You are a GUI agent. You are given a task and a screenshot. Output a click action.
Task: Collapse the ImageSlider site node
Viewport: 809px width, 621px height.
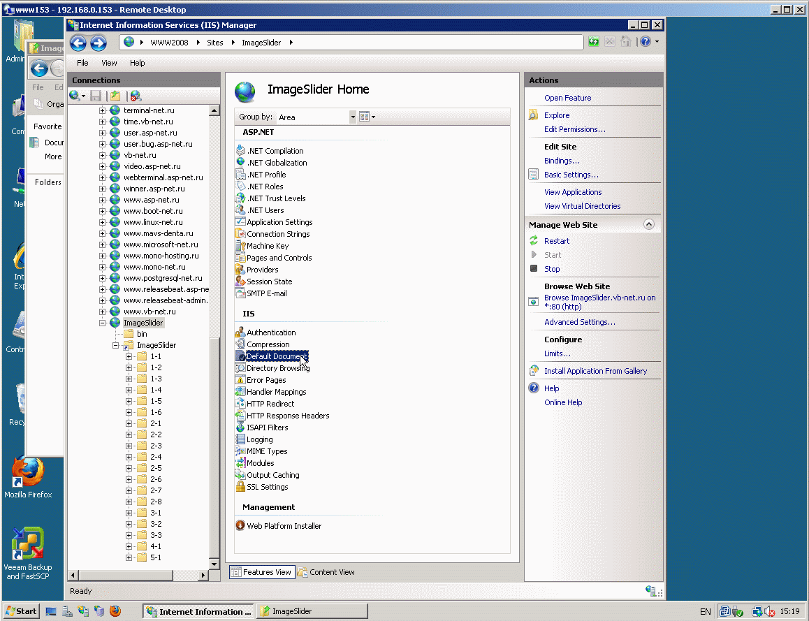point(102,323)
